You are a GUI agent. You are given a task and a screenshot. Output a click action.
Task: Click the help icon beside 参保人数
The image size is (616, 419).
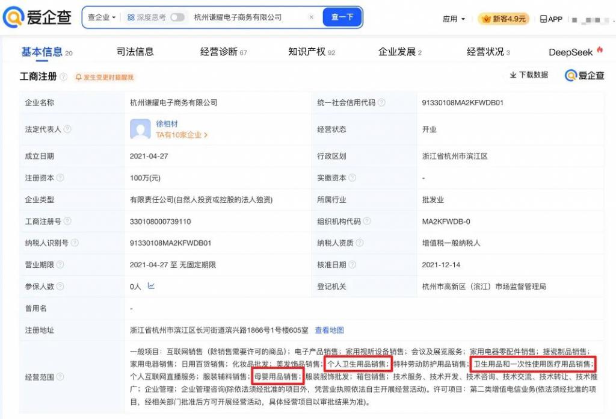coord(60,286)
